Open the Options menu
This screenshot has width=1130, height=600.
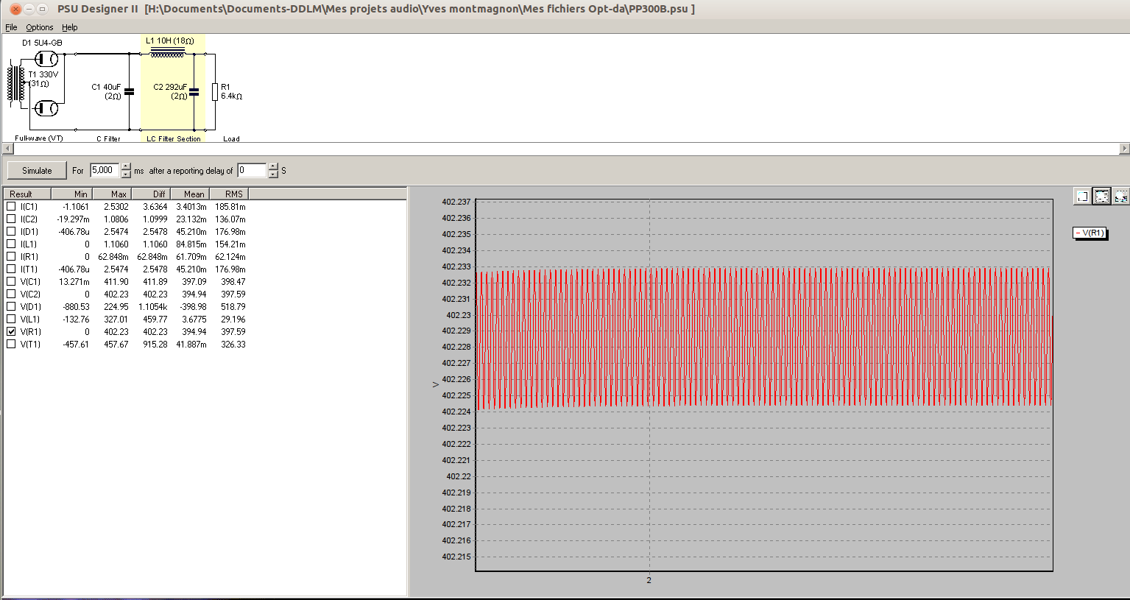(39, 27)
